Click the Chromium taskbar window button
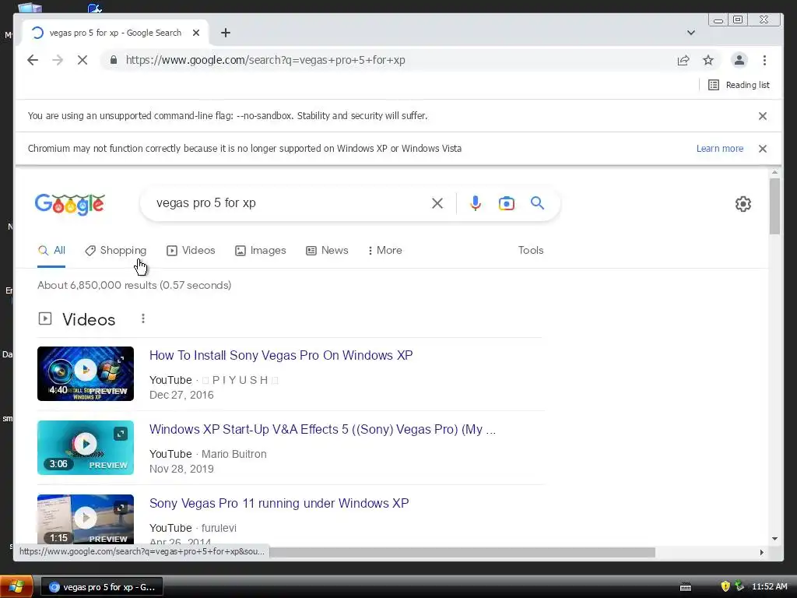This screenshot has height=598, width=797. coord(102,587)
